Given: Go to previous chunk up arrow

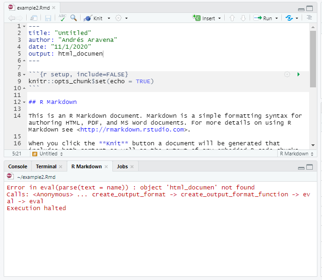Looking at the screenshot, I should click(232, 18).
